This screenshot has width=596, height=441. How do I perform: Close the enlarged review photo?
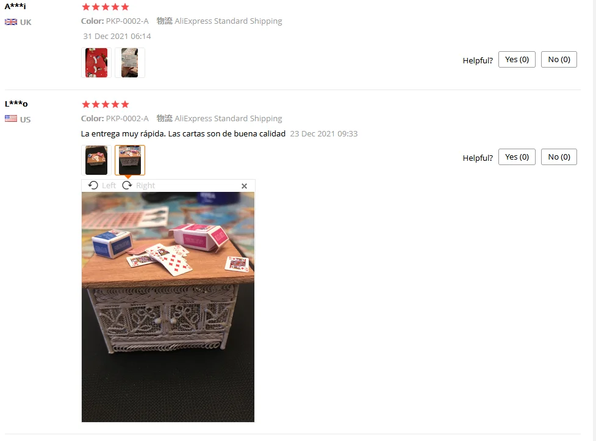pos(245,186)
